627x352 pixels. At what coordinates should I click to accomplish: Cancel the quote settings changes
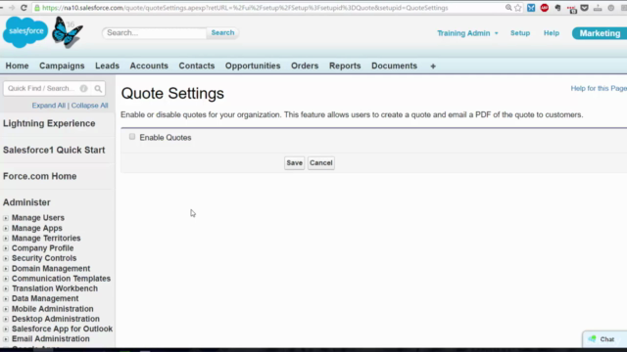pos(321,163)
